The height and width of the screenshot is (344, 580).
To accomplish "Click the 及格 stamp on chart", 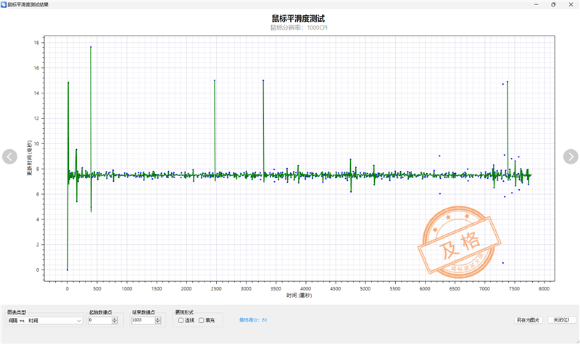I will [x=460, y=243].
